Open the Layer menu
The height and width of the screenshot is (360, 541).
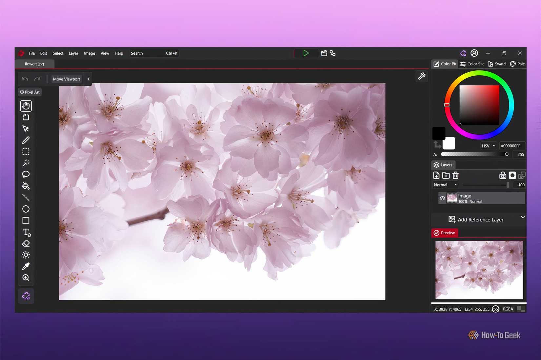click(x=73, y=53)
